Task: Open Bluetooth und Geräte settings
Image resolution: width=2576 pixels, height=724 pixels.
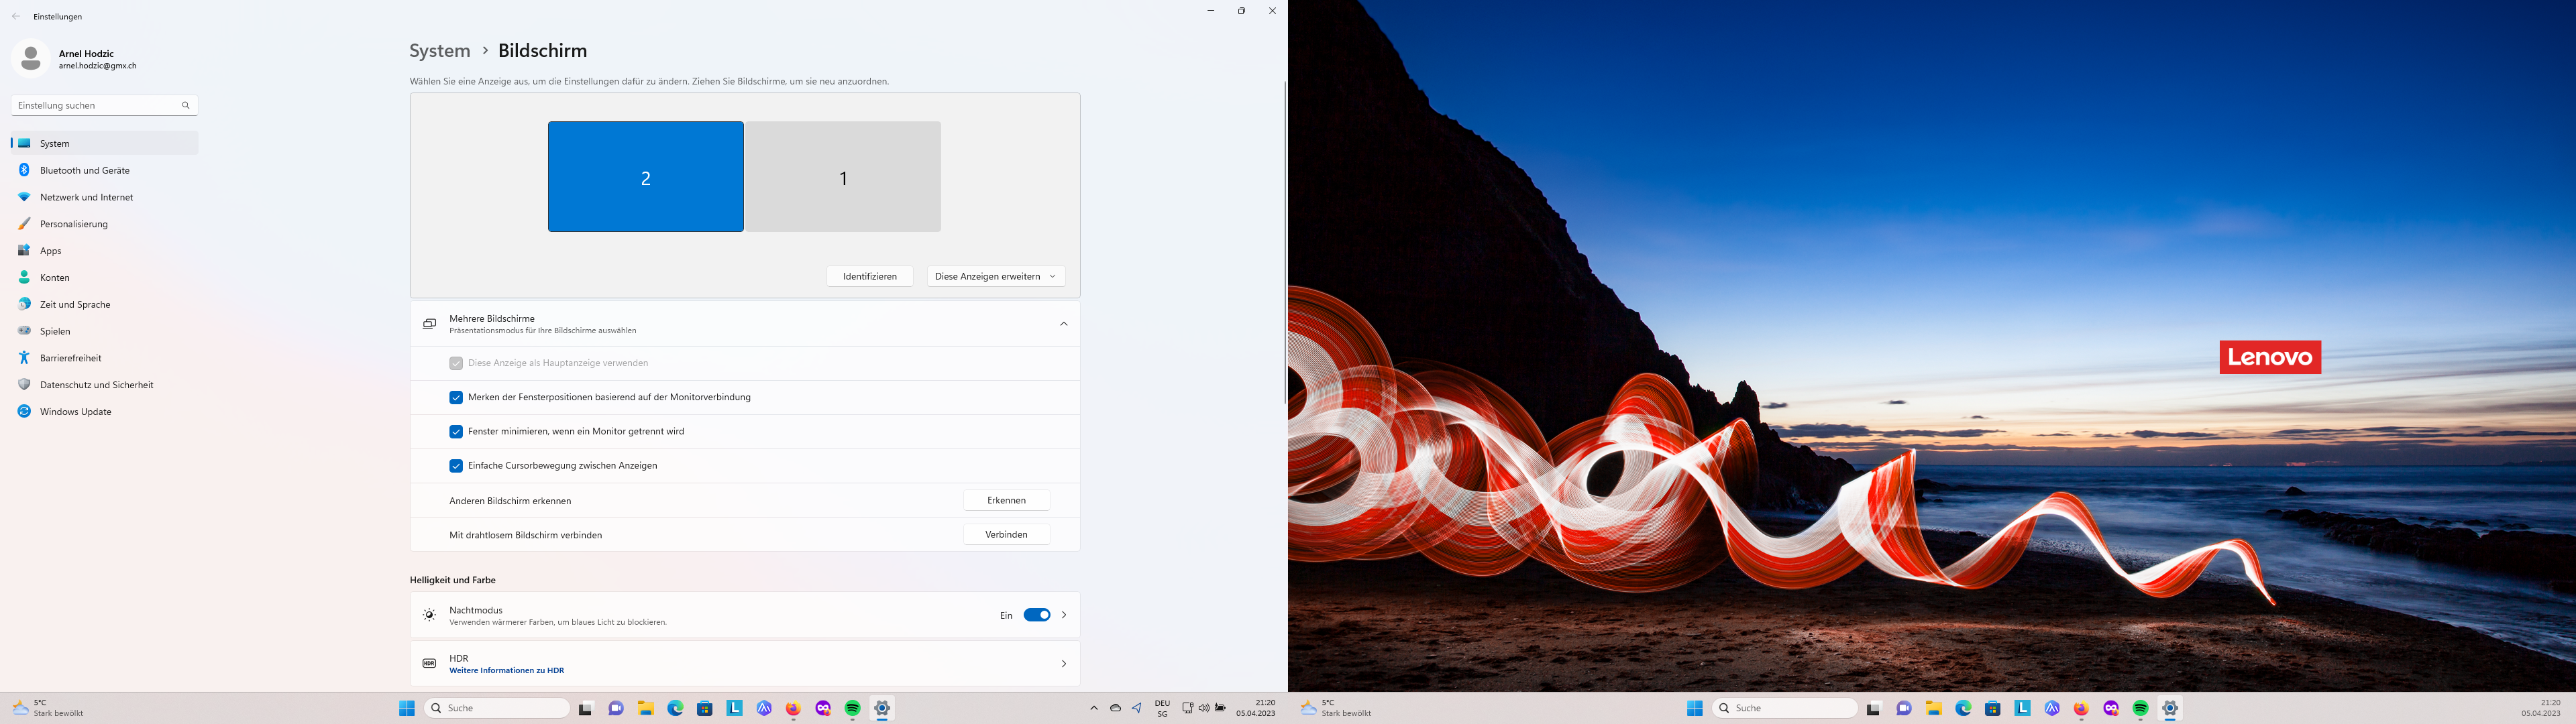Action: [x=84, y=170]
